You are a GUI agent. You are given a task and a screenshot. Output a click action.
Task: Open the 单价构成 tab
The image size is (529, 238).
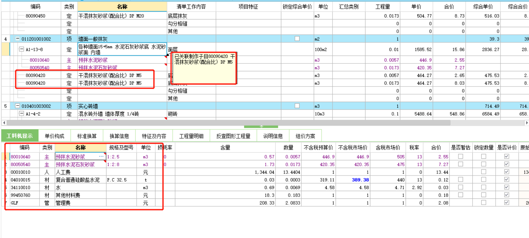(54, 136)
